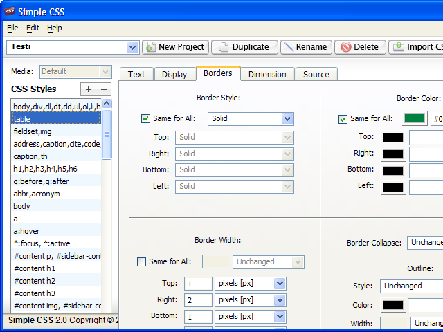Click the Outline Color swatch
The image size is (443, 332).
pyautogui.click(x=393, y=305)
